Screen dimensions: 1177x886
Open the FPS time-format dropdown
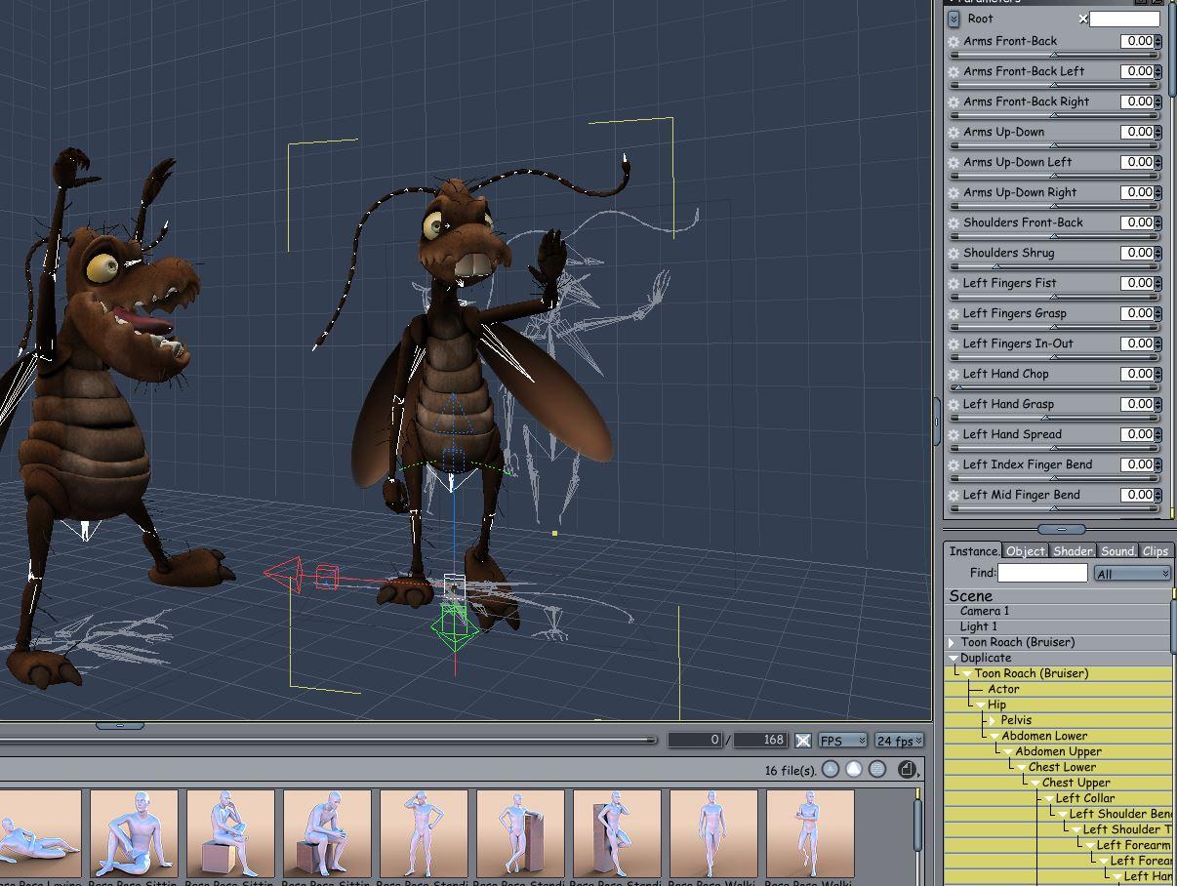point(842,741)
